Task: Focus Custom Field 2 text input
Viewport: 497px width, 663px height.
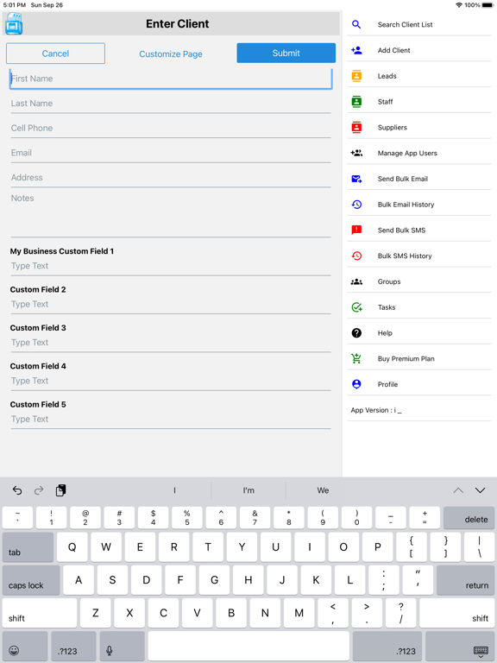Action: click(x=171, y=305)
